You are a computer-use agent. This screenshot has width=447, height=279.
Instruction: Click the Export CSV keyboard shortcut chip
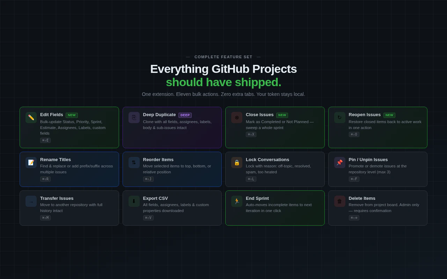[148, 218]
